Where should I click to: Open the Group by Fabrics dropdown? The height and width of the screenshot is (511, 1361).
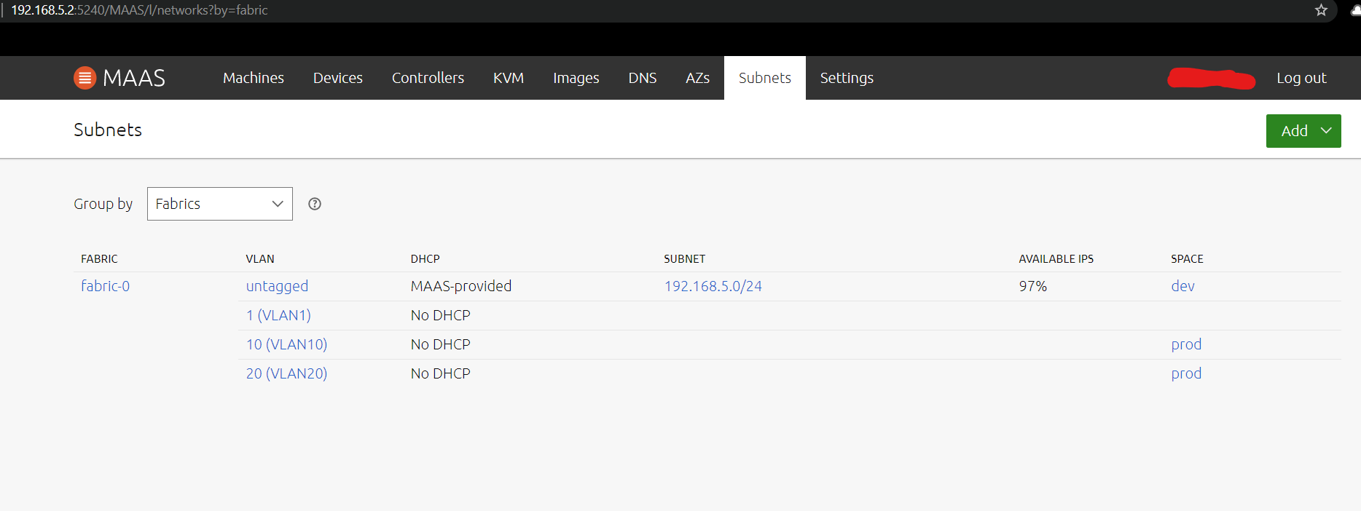[x=219, y=204]
